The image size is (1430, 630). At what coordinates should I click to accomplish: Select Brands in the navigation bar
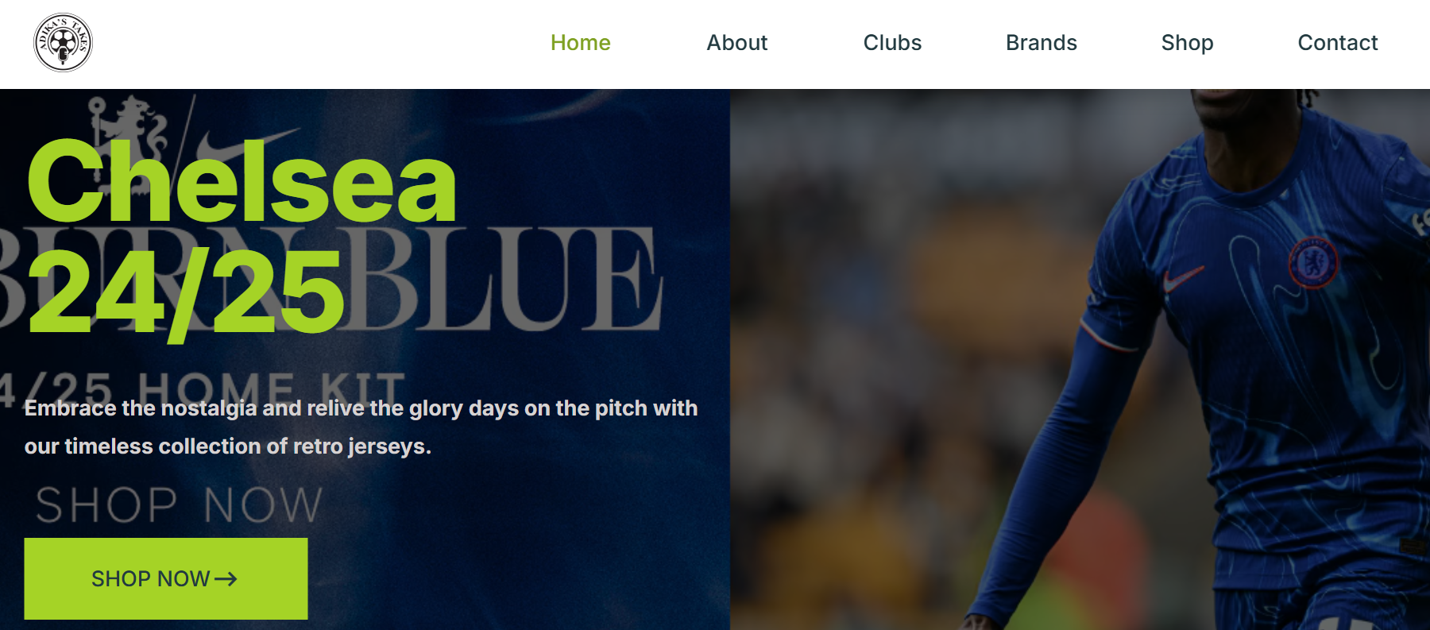click(x=1042, y=43)
